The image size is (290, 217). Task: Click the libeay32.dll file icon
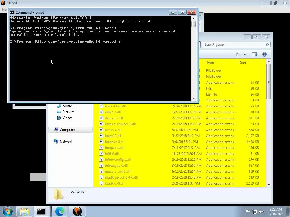pos(101,136)
